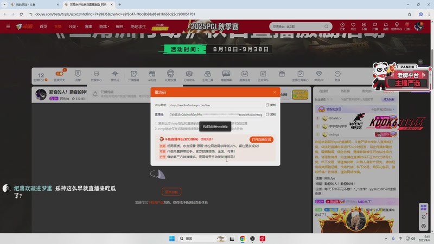Open the 开播提醒 alarm clock icon

(x=133, y=75)
